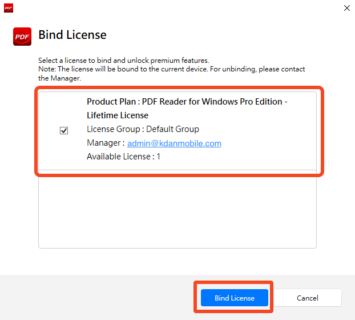Screen dimensions: 355x320
Task: Click empty space below the license entry
Action: tap(177, 209)
